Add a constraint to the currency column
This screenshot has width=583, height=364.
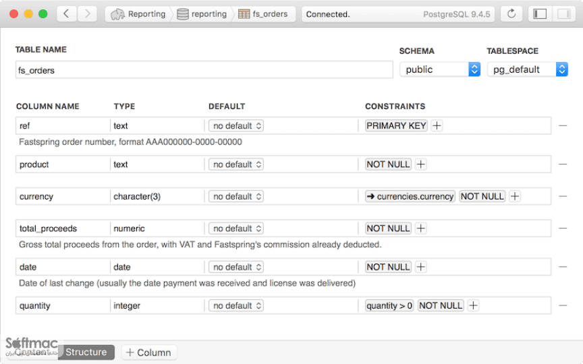[x=515, y=196]
